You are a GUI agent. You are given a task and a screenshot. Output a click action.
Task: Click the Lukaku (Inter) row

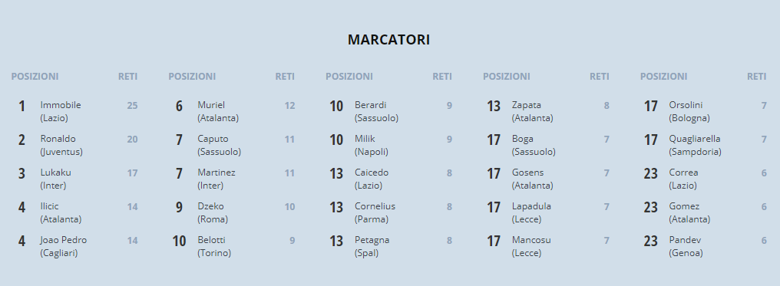click(x=74, y=179)
